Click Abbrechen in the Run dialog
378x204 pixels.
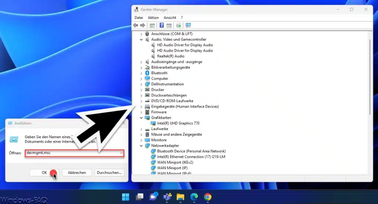(x=77, y=173)
